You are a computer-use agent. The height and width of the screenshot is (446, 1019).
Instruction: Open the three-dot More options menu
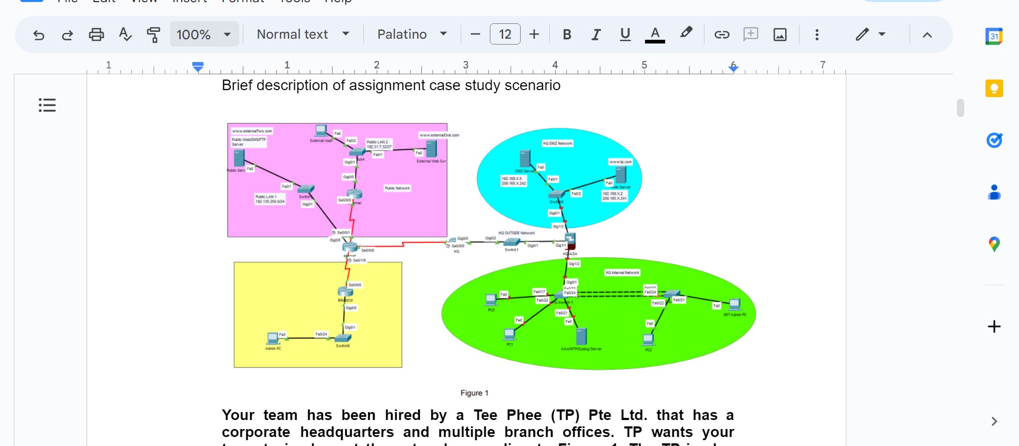(x=817, y=35)
